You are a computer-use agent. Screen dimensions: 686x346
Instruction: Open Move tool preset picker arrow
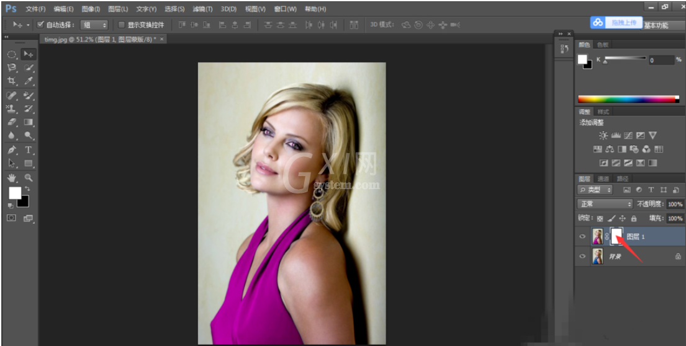(x=28, y=25)
